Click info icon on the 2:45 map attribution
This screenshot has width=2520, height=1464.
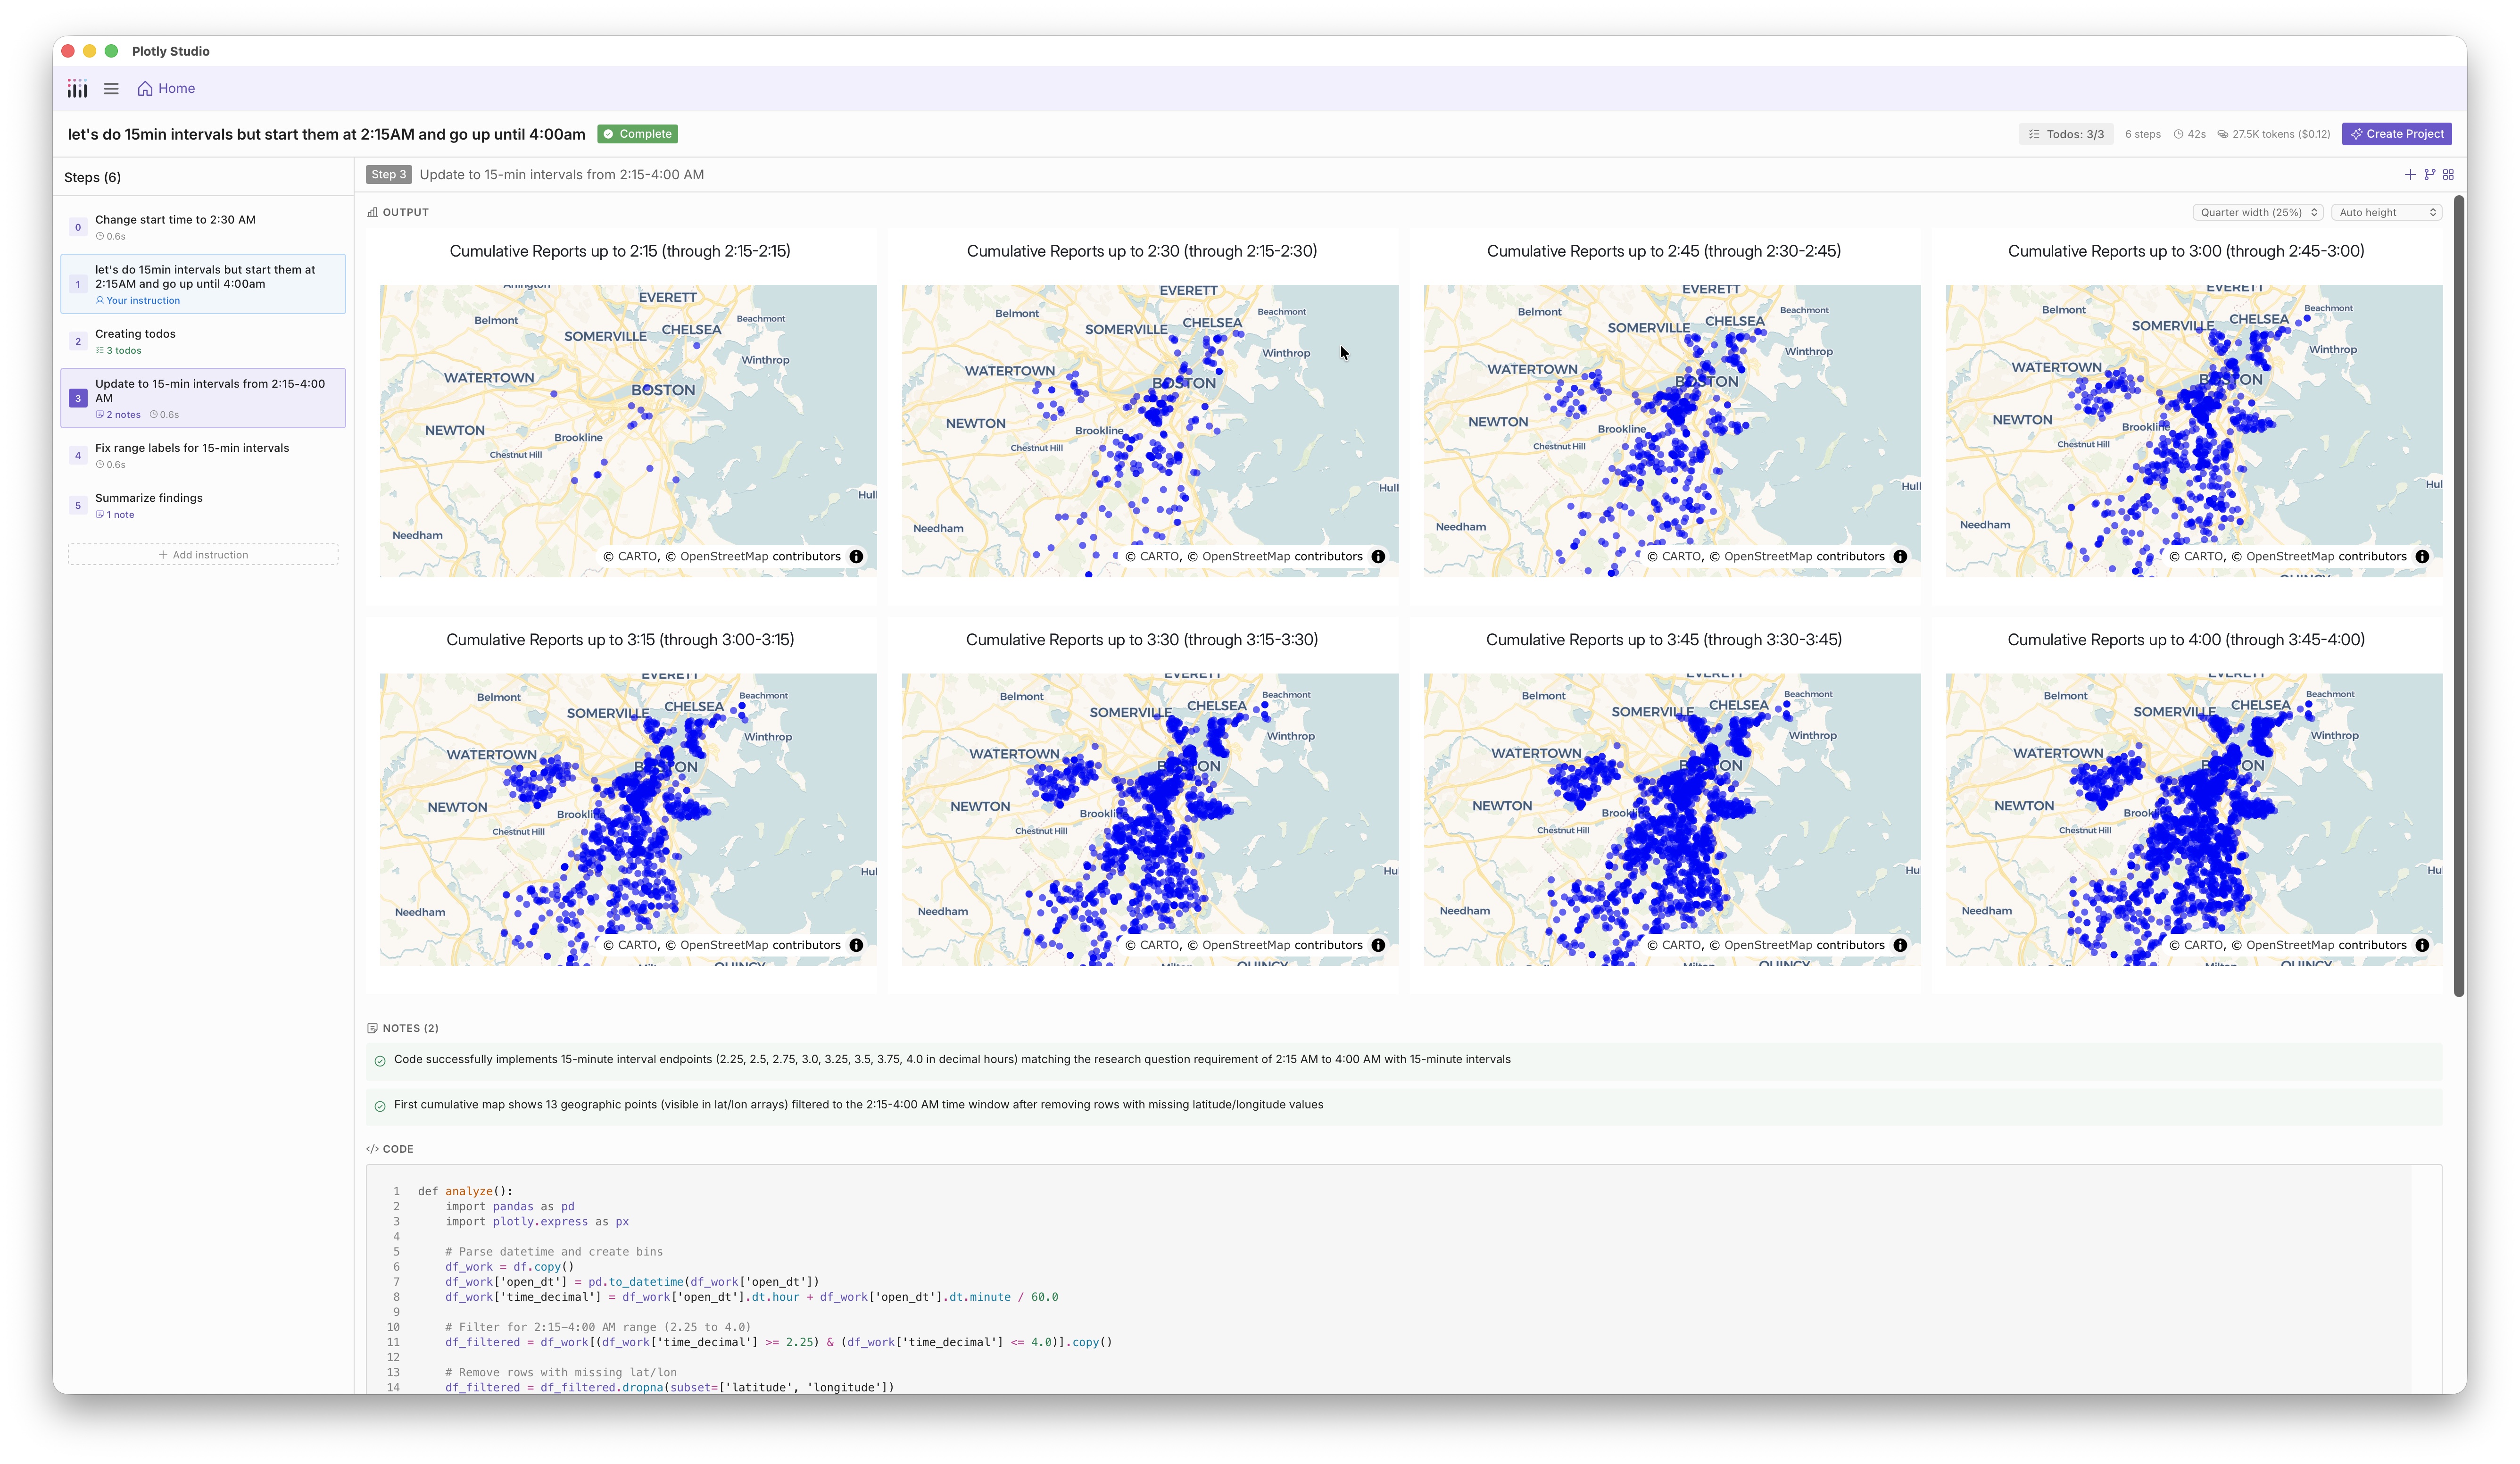point(1900,557)
